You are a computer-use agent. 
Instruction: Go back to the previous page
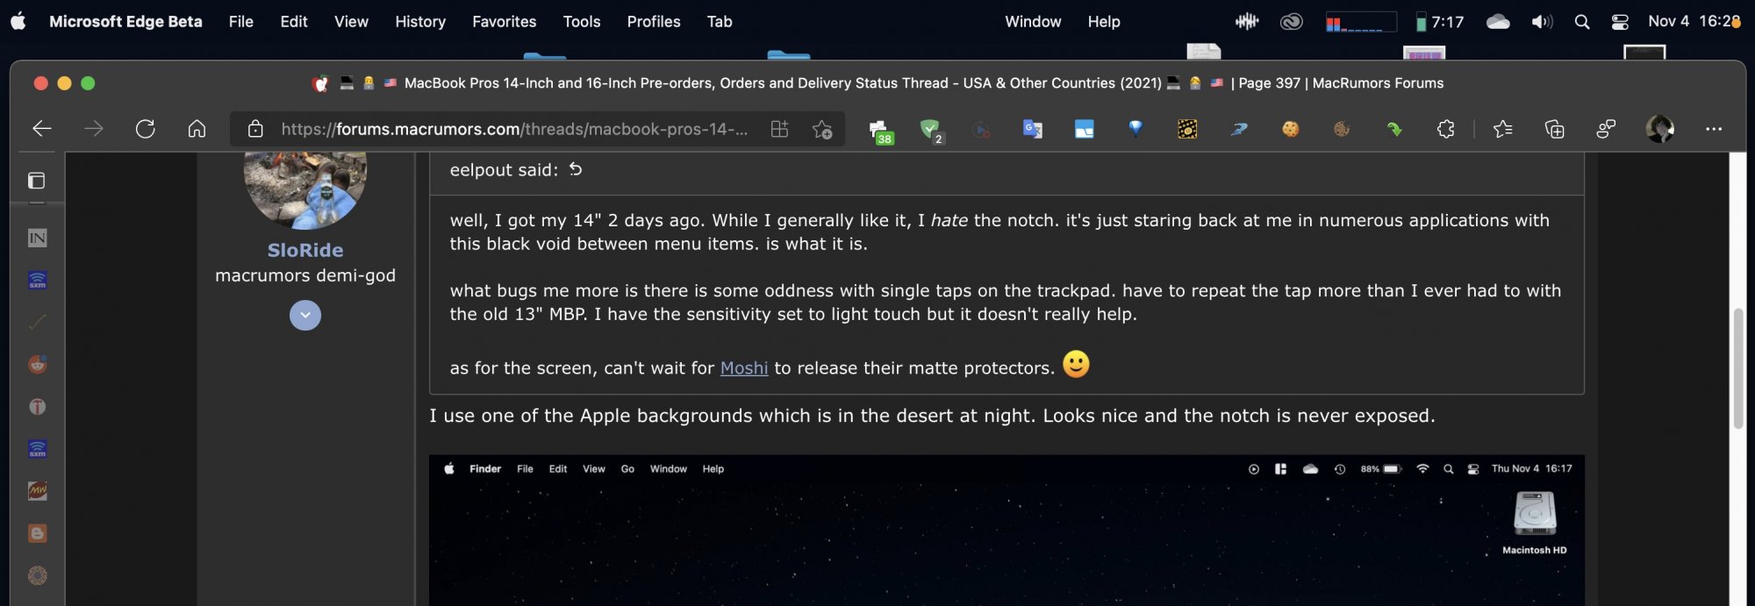point(41,129)
